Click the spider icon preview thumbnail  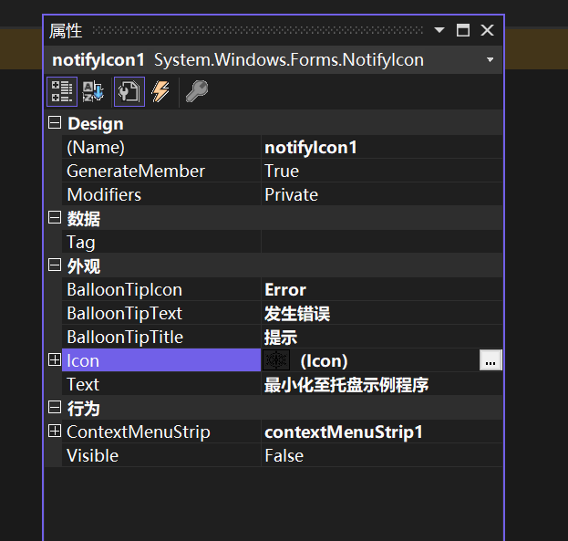276,360
